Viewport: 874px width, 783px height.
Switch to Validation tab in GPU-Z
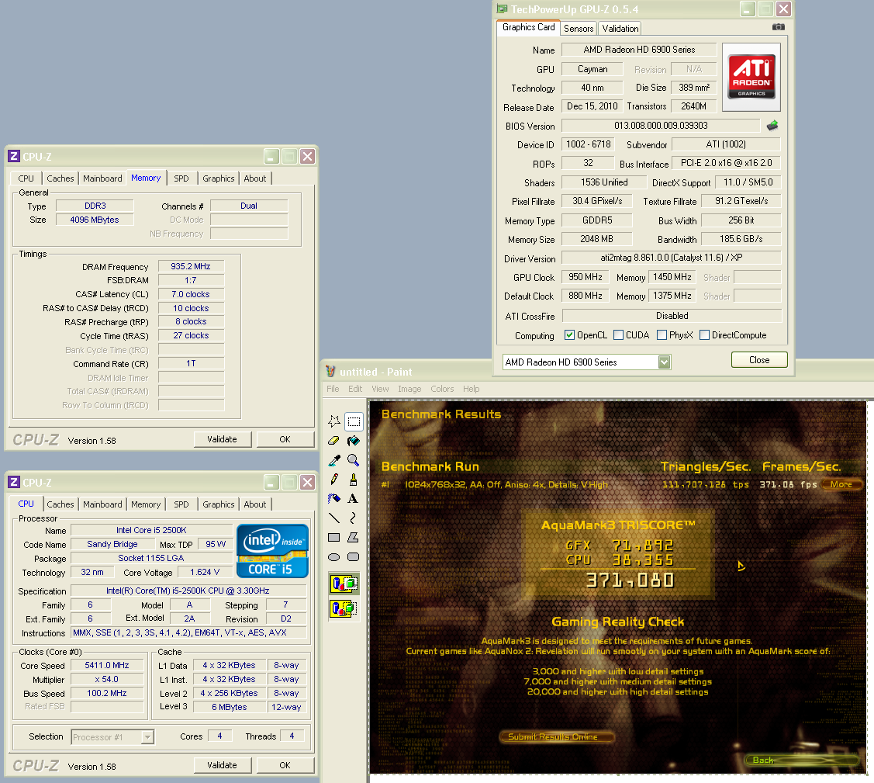[x=620, y=29]
